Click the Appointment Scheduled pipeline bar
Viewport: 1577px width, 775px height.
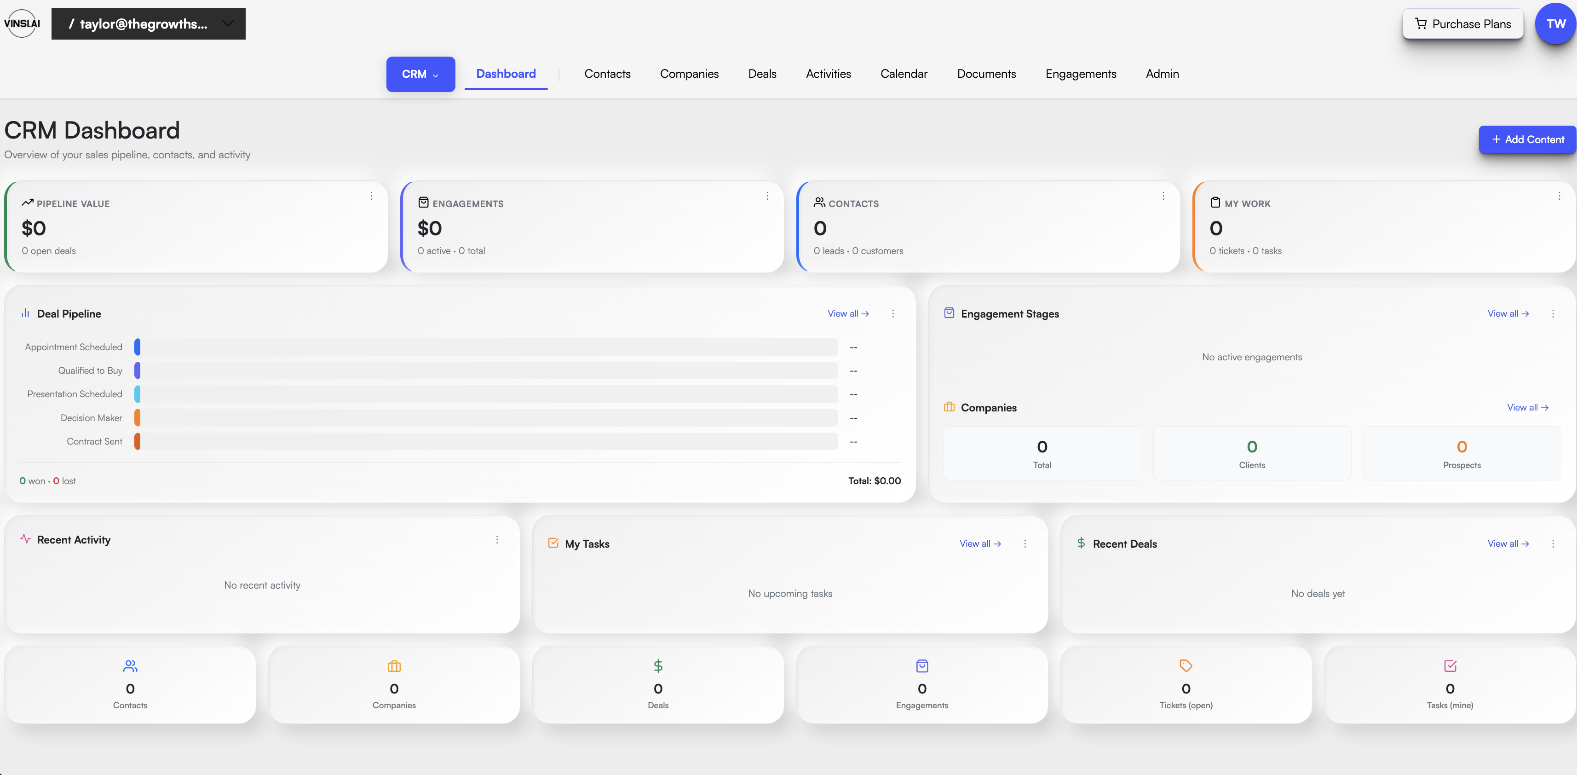click(x=486, y=347)
